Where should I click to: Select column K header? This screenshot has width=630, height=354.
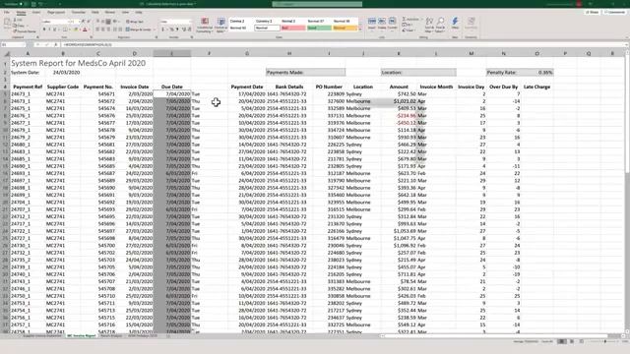click(399, 53)
